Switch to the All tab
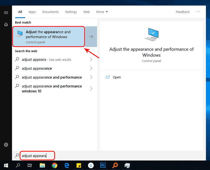This screenshot has height=170, width=210. pos(20,12)
